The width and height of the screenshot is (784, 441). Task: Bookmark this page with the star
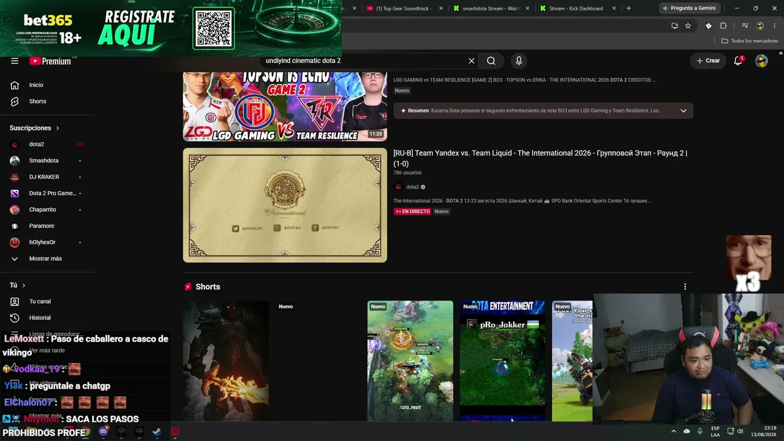tap(688, 26)
